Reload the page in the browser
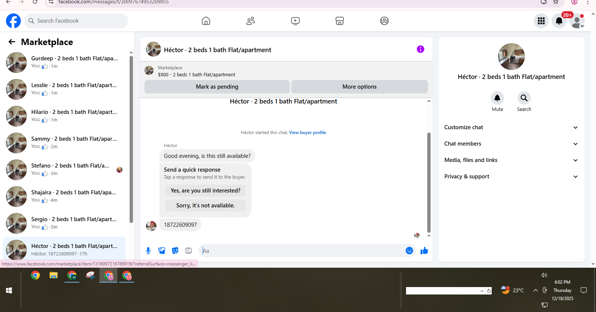Viewport: 596px width, 312px height. [x=35, y=2]
